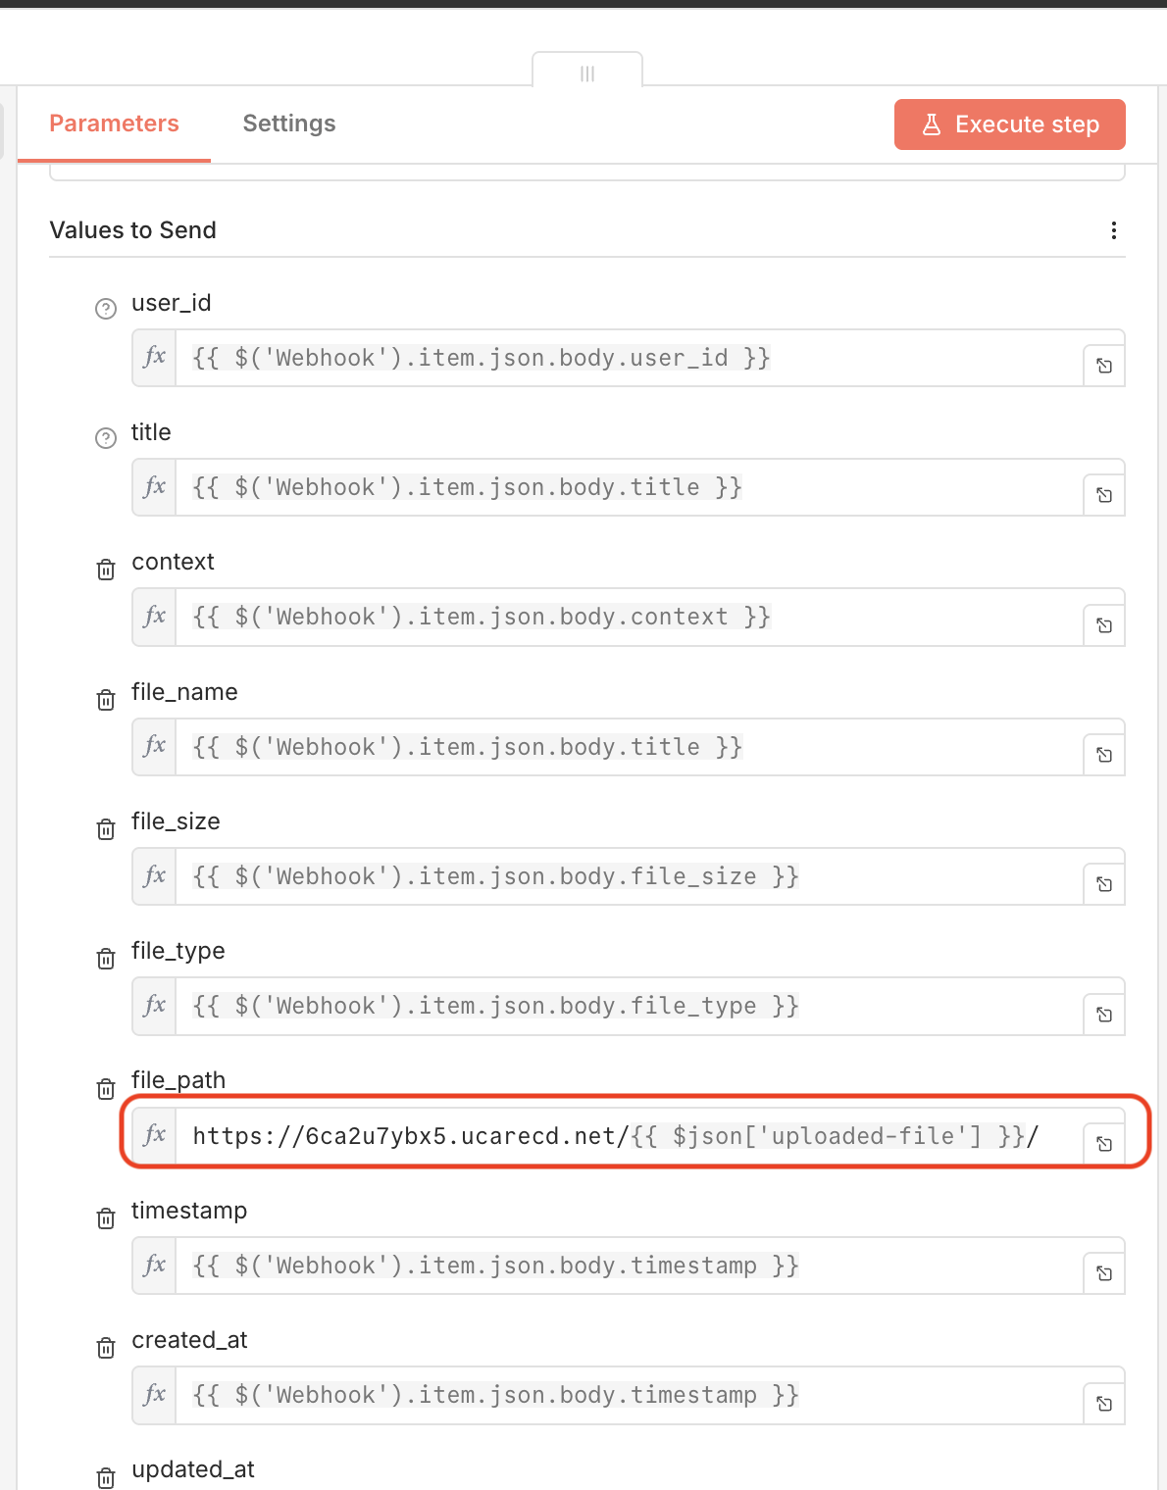1167x1490 pixels.
Task: Click the expand icon on the file_size field
Action: [1104, 882]
